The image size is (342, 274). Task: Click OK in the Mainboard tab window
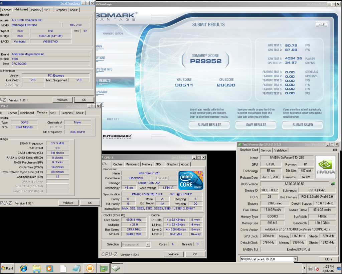click(84, 100)
